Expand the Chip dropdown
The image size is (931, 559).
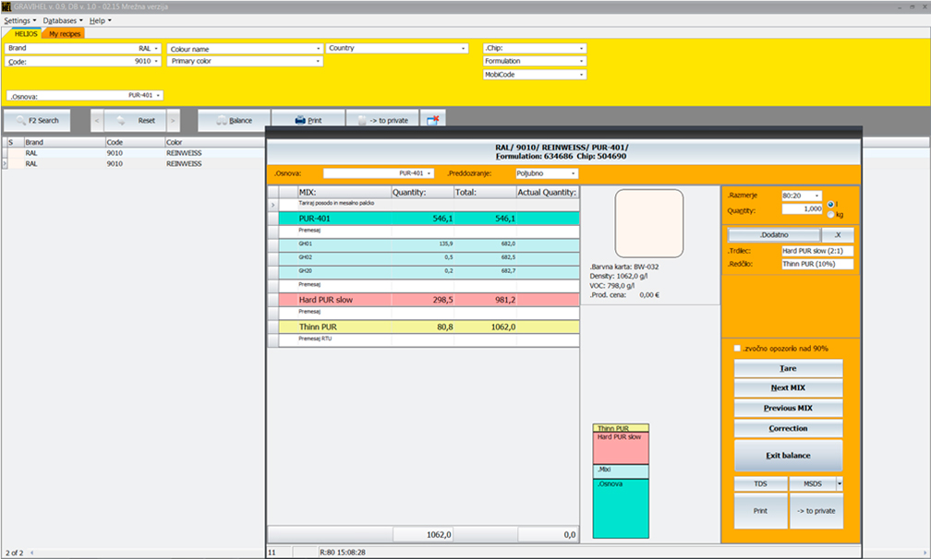[x=581, y=49]
